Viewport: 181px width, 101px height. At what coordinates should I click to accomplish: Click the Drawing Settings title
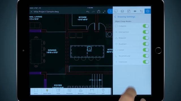tap(126, 17)
